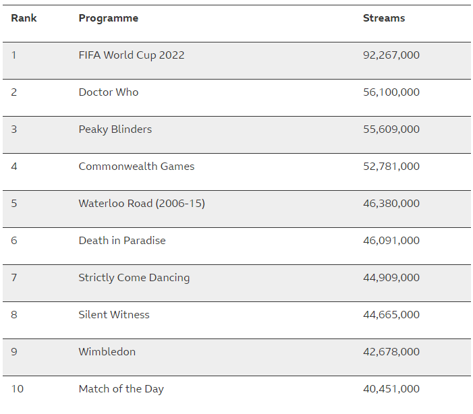Click the 46,380,000 streams value
Screen dimensions: 473x414
(391, 204)
